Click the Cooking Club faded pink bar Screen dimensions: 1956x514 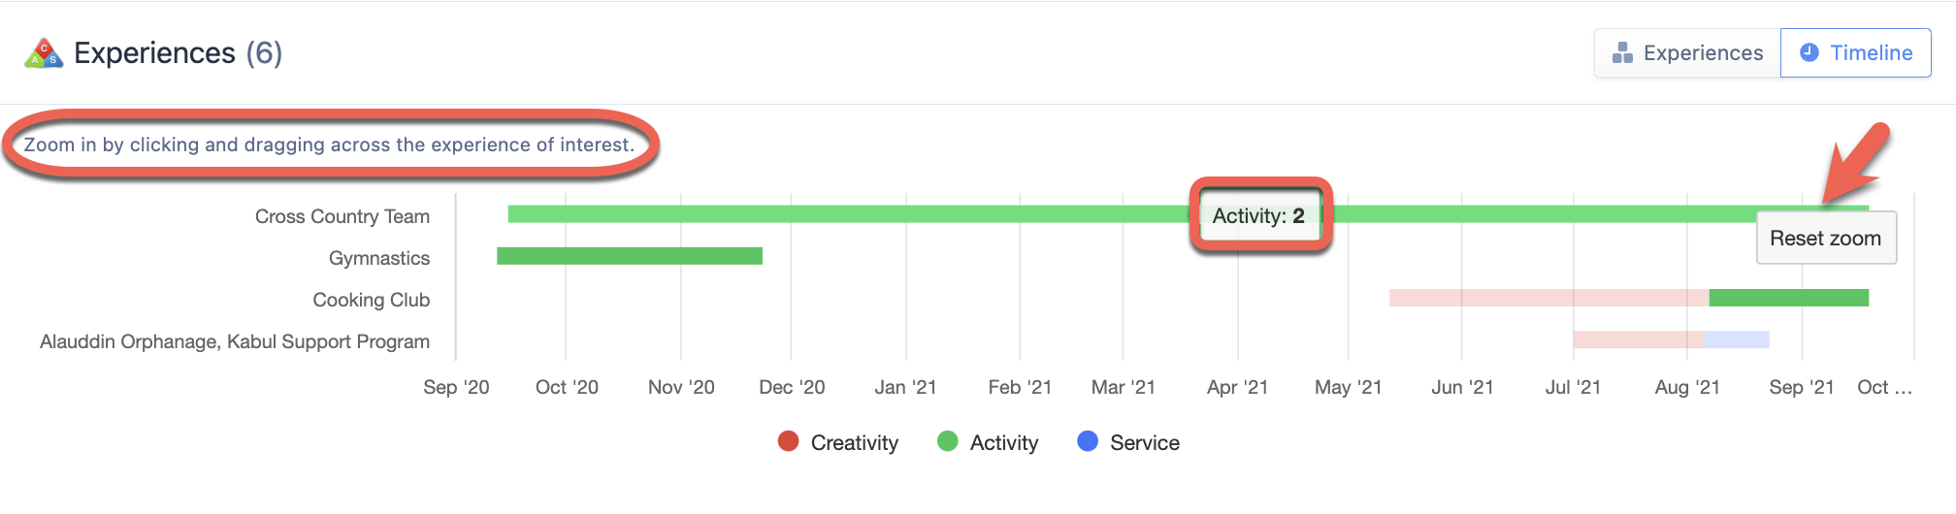coord(1548,298)
